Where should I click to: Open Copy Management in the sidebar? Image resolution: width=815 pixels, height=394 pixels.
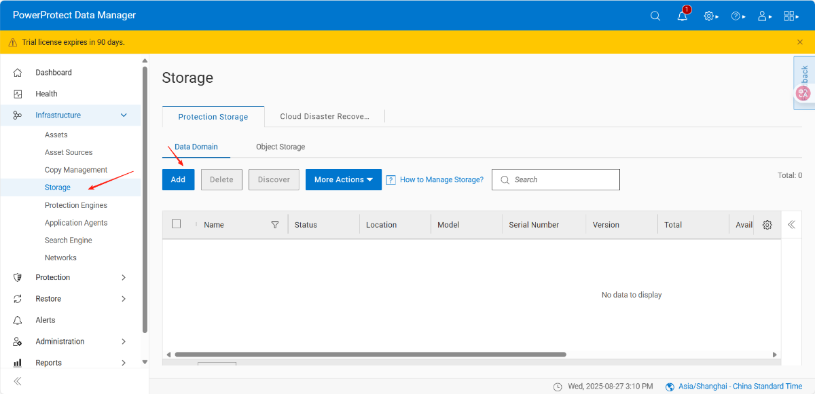click(x=76, y=170)
